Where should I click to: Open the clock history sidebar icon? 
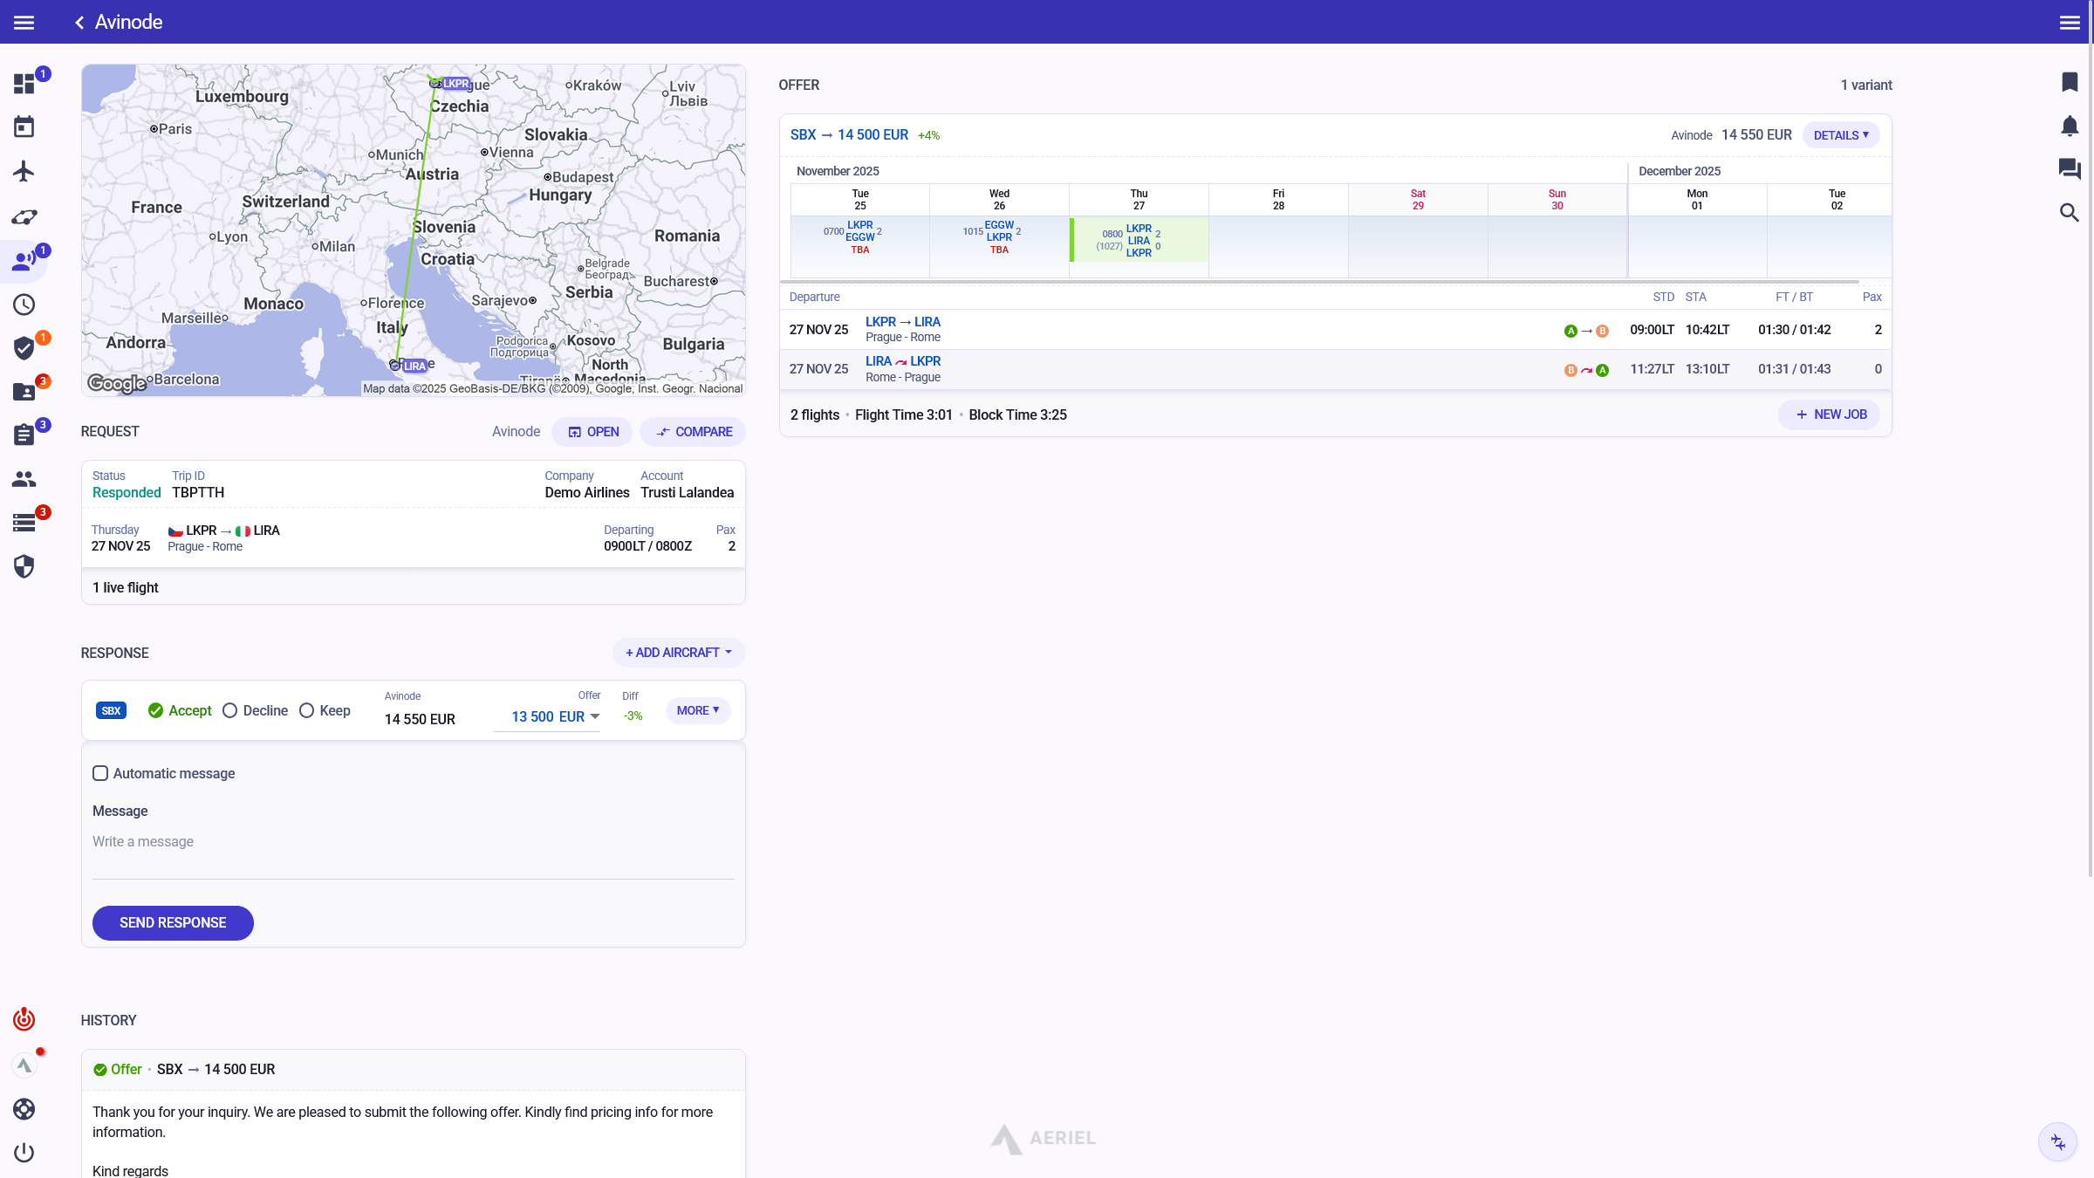(x=24, y=305)
